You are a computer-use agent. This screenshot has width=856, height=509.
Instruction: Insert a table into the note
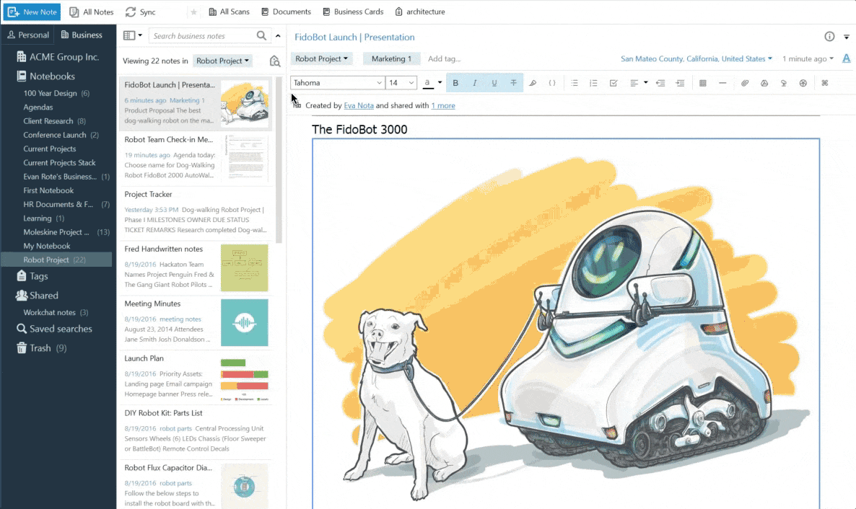pos(702,83)
